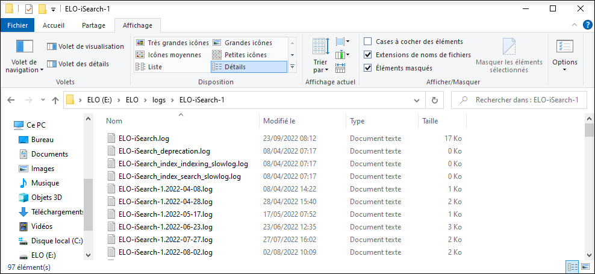Image resolution: width=595 pixels, height=274 pixels.
Task: Toggle Volet des détails pane
Action: pyautogui.click(x=78, y=64)
